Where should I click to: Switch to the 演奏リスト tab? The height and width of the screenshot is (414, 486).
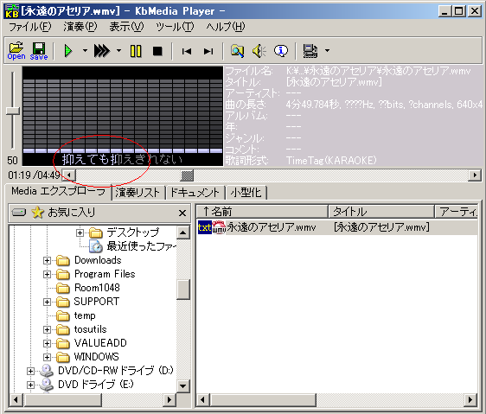[137, 193]
